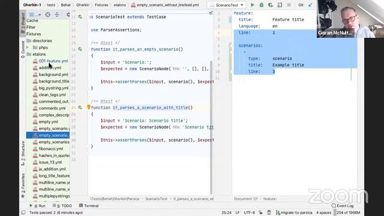Click memory indicator 204 of 1966M
Image resolution: width=384 pixels, height=216 pixels.
(348, 212)
